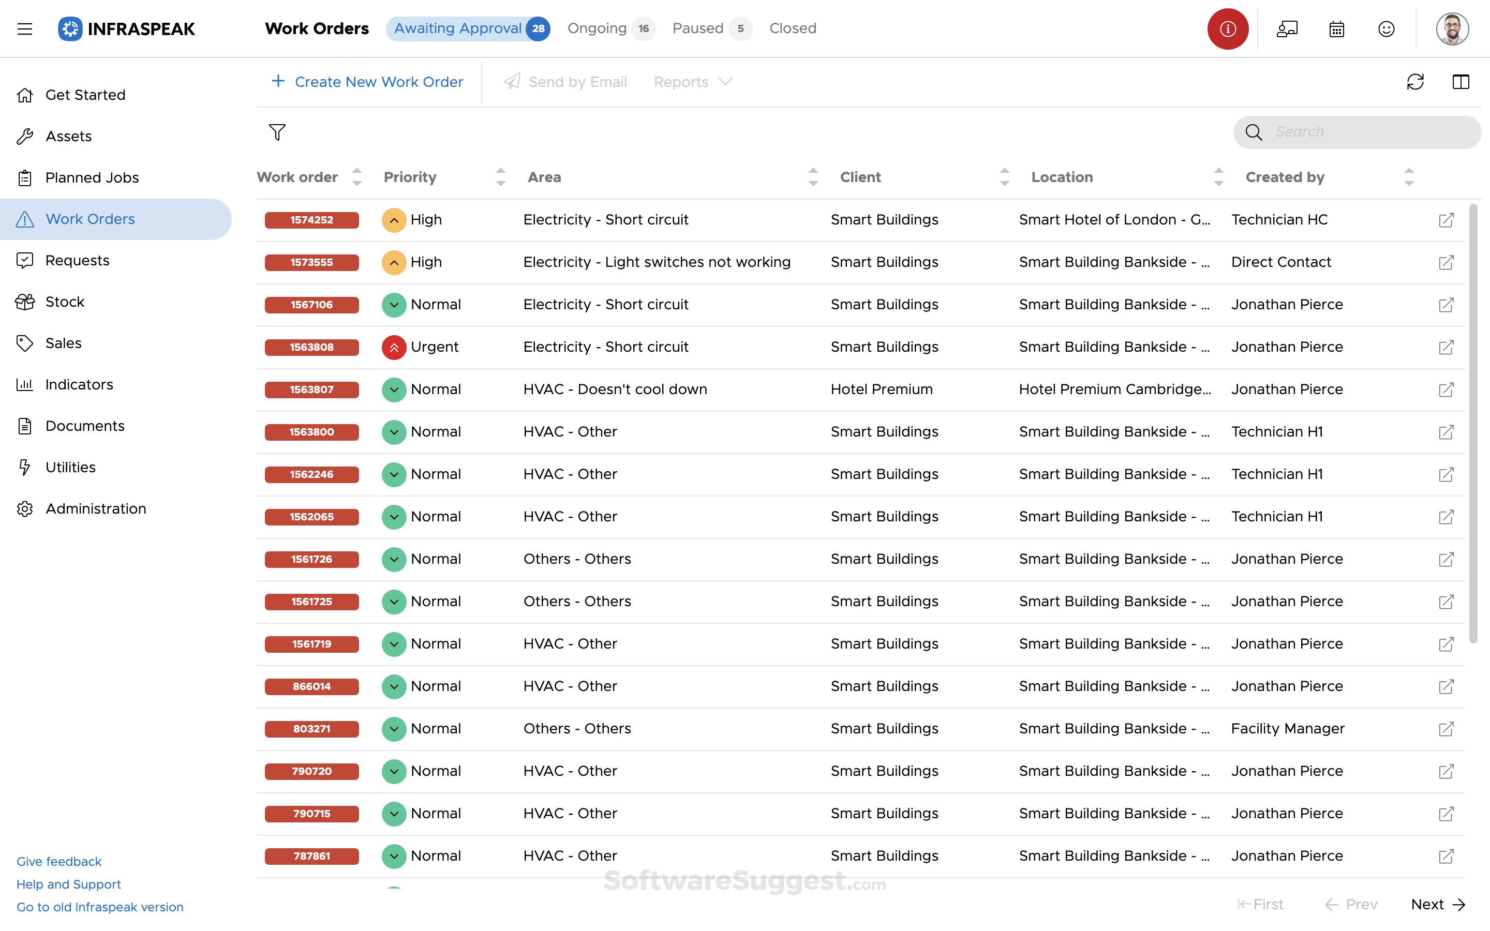Screen dimensions: 1490x931
Task: Click the smiley feedback icon
Action: point(1386,29)
